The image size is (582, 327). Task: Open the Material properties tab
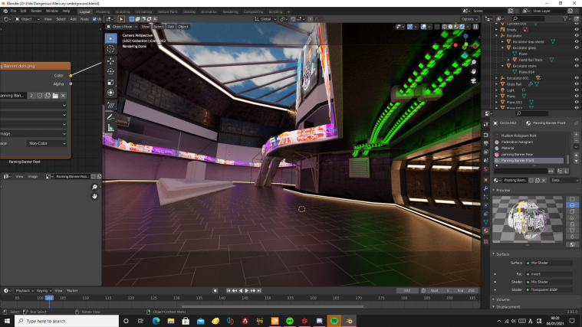click(486, 231)
